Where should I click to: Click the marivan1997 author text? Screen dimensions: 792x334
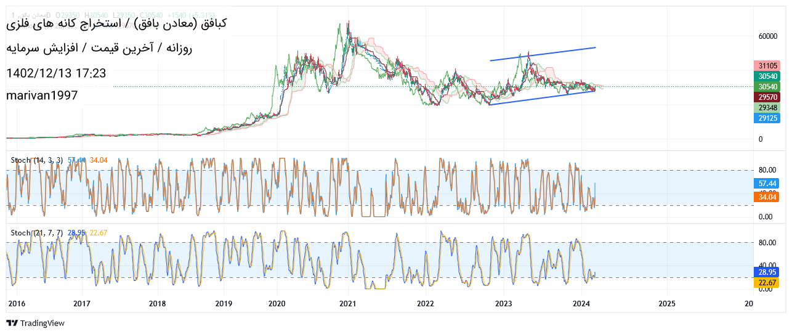coord(42,96)
